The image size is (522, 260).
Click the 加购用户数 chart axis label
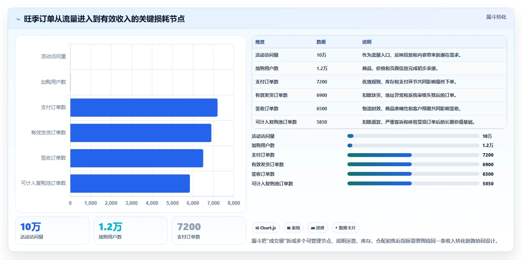pyautogui.click(x=54, y=82)
